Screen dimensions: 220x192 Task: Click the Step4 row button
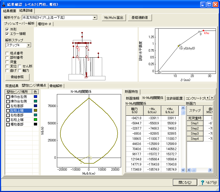(195, 139)
